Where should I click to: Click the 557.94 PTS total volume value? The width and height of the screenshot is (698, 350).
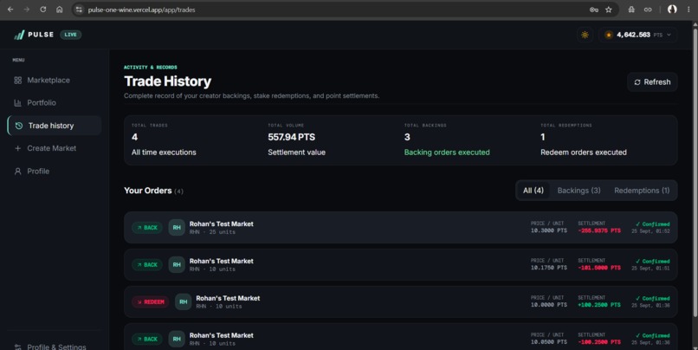(x=291, y=137)
